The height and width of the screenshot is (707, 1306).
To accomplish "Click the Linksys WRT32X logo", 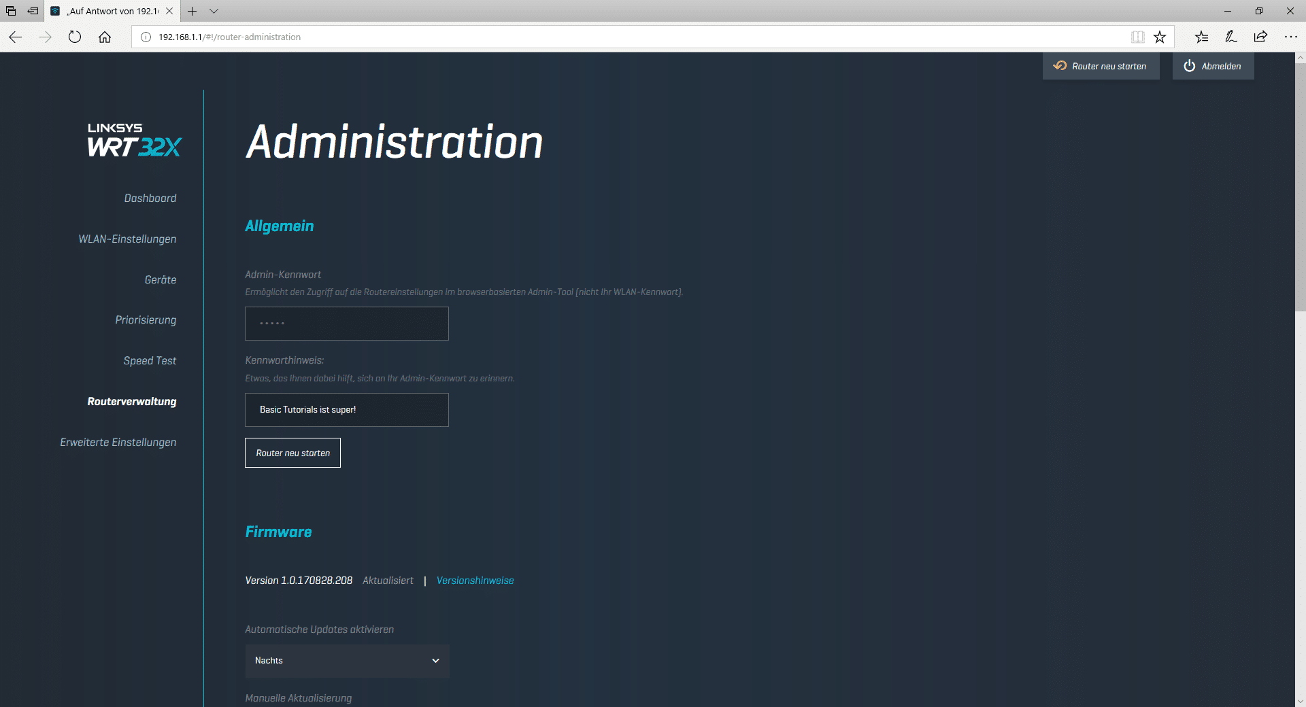I will pyautogui.click(x=134, y=140).
